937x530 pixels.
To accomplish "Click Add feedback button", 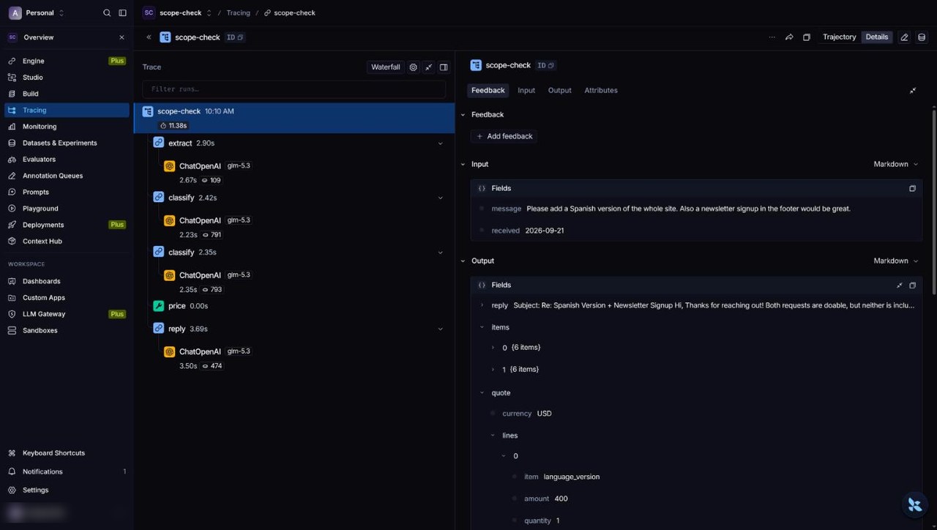I will [504, 136].
